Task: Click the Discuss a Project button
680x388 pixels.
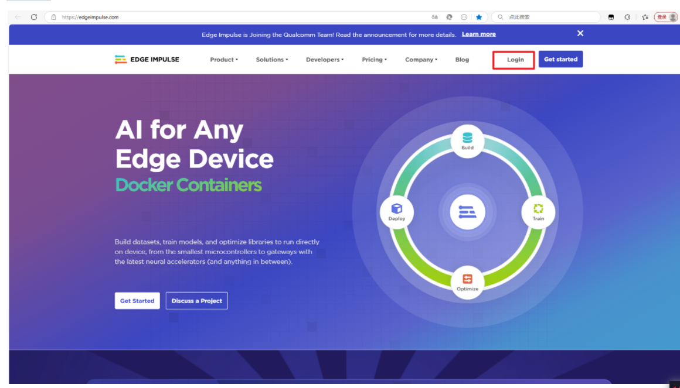Action: click(196, 301)
